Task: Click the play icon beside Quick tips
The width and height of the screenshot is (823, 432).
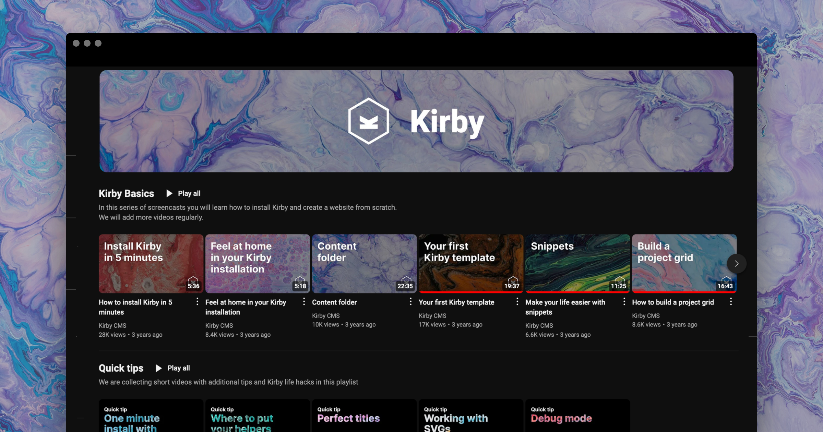Action: pos(159,368)
